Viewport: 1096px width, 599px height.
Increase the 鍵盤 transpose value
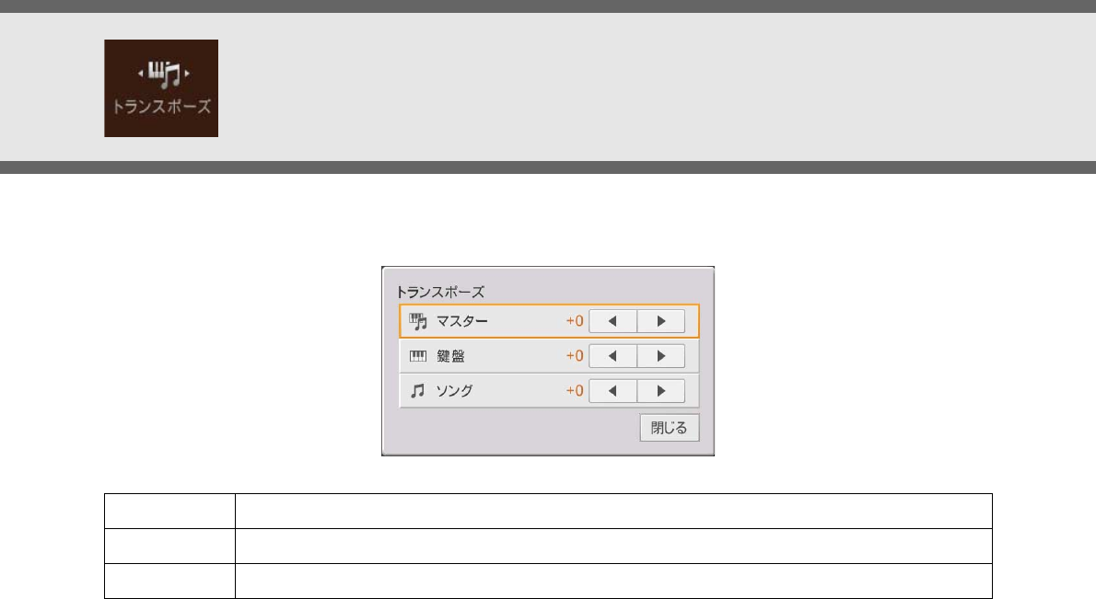coord(661,356)
